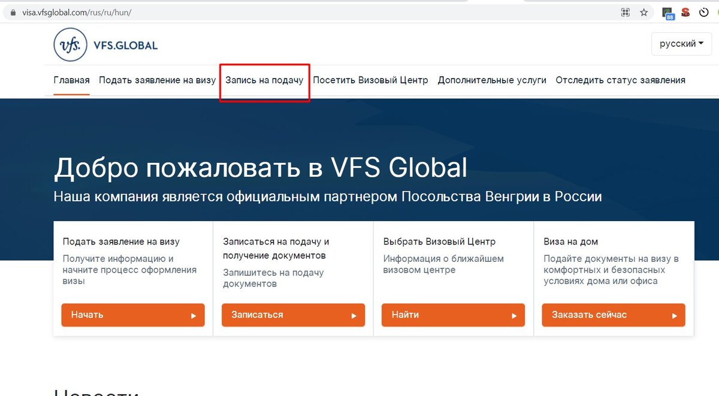719x396 pixels.
Task: Click the Виза на дом card heading
Action: pyautogui.click(x=571, y=241)
